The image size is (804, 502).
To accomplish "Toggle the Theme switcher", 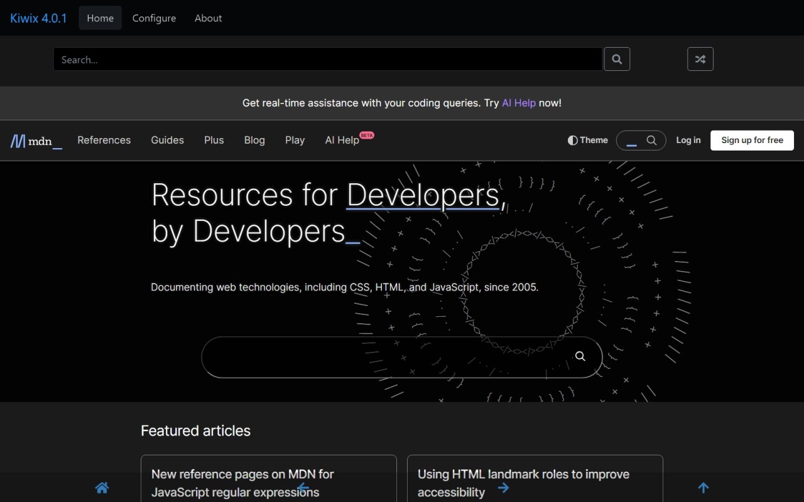I will tap(588, 141).
